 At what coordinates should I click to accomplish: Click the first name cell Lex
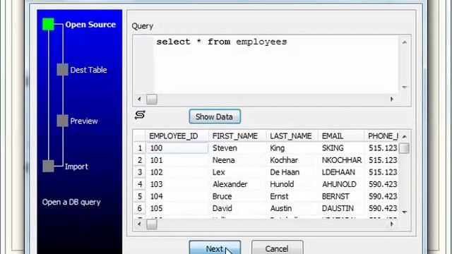click(237, 172)
